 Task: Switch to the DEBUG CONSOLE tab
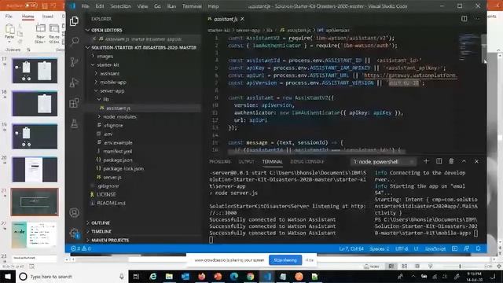coord(307,161)
